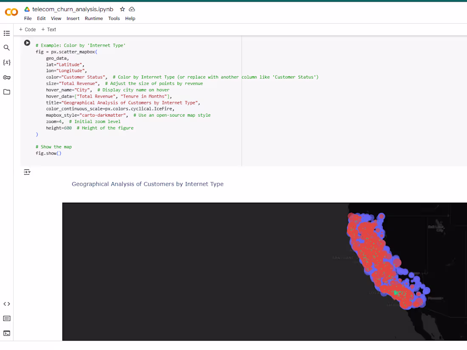Open the code snippets panel
467x350 pixels.
[x=6, y=304]
